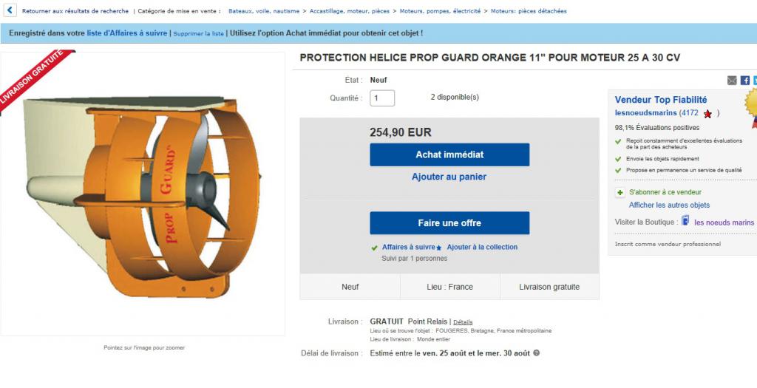The image size is (757, 388).
Task: Click the green plus subscribe icon
Action: (x=620, y=193)
